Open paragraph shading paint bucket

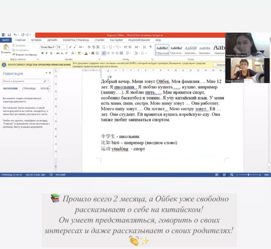click(x=136, y=53)
